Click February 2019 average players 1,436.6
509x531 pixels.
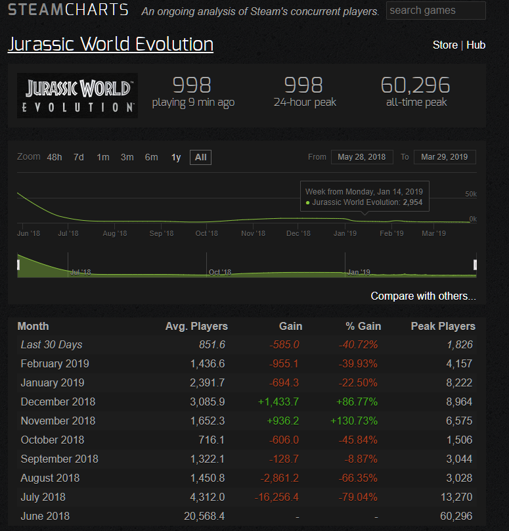[x=208, y=363]
